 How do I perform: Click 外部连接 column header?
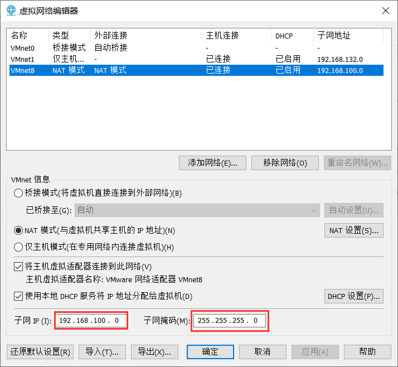pos(147,35)
